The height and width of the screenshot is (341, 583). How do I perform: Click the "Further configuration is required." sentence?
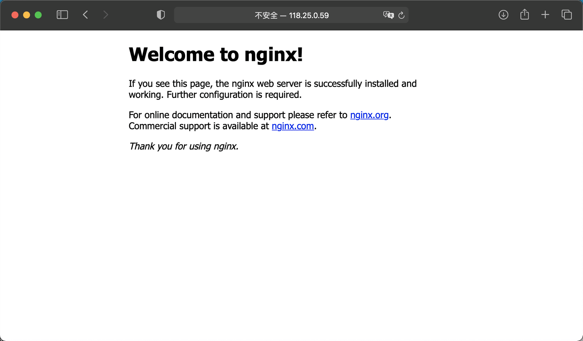[234, 95]
